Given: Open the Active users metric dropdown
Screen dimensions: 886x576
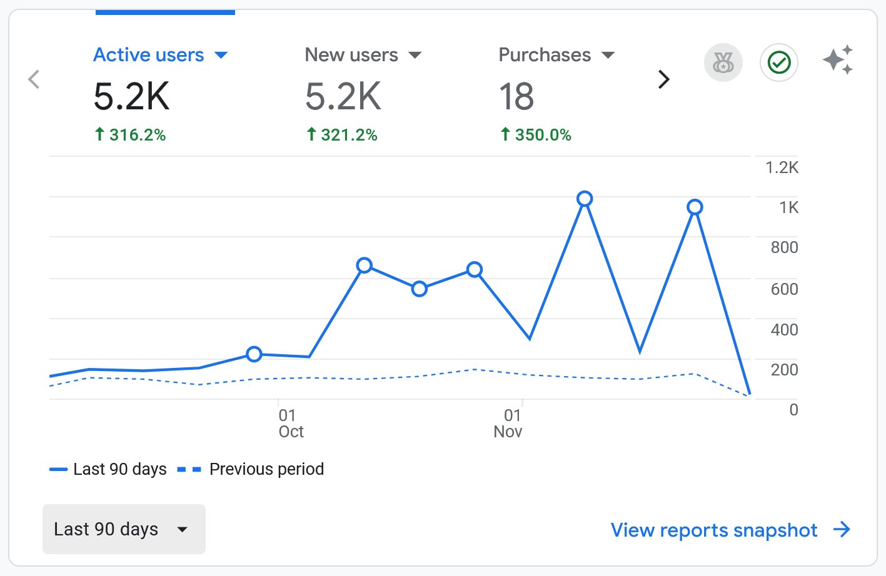Looking at the screenshot, I should 222,55.
